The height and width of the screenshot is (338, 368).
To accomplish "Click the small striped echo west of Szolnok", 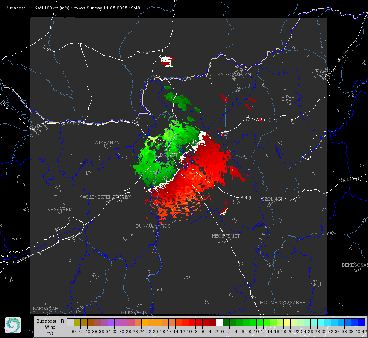I will pyautogui.click(x=224, y=211).
